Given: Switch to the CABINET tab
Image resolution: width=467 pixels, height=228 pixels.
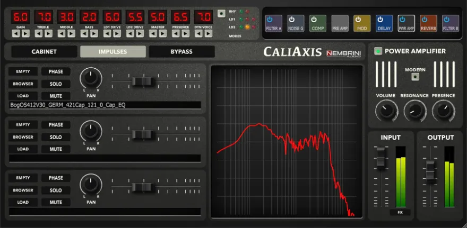Looking at the screenshot, I should point(44,52).
